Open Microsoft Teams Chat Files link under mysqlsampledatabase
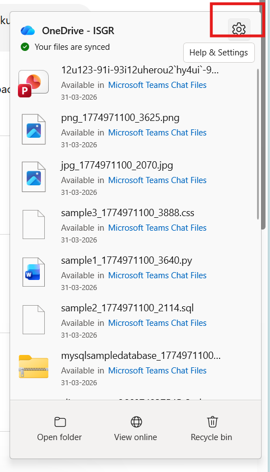The image size is (270, 472). tap(157, 371)
